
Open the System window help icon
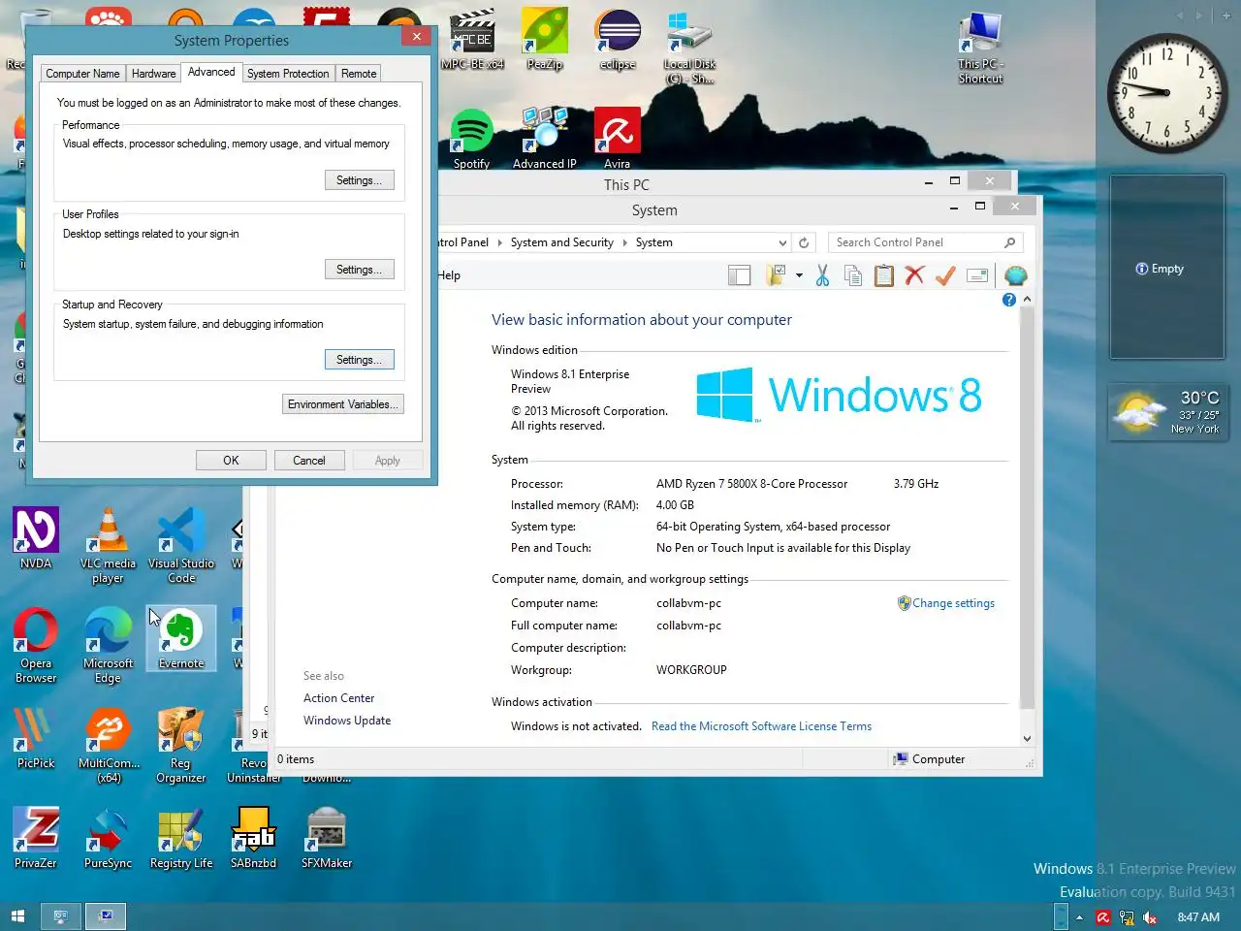(1009, 301)
